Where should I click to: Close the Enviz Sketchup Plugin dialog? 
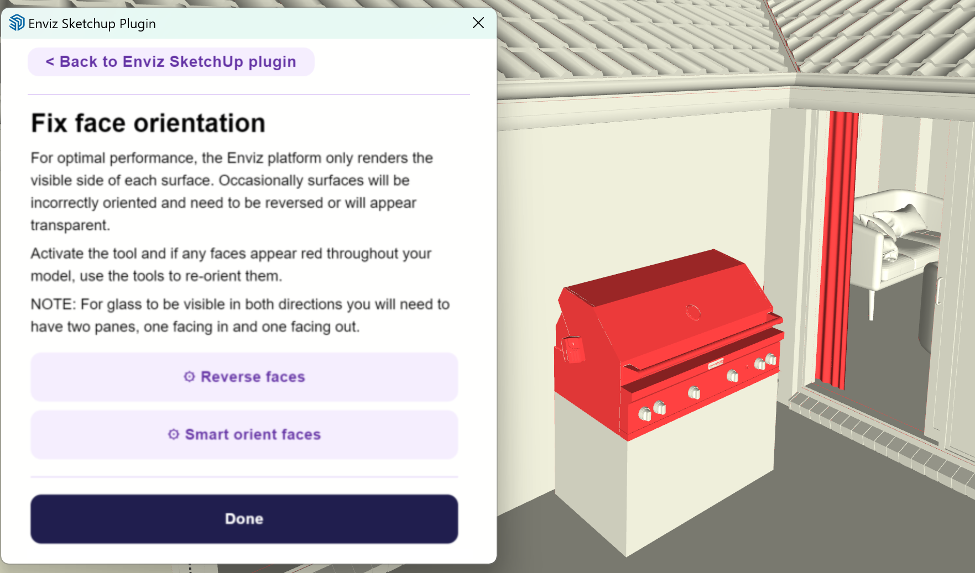pos(478,23)
